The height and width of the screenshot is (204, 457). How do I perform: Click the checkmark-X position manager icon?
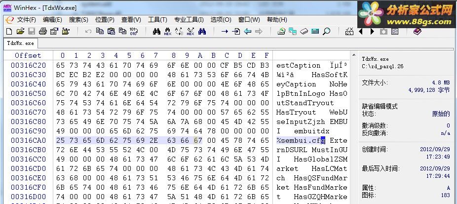349,31
